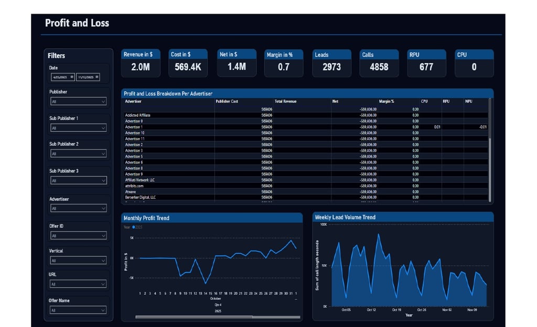Click the 2025 legend marker in Monthly Profit Trend

pyautogui.click(x=134, y=227)
